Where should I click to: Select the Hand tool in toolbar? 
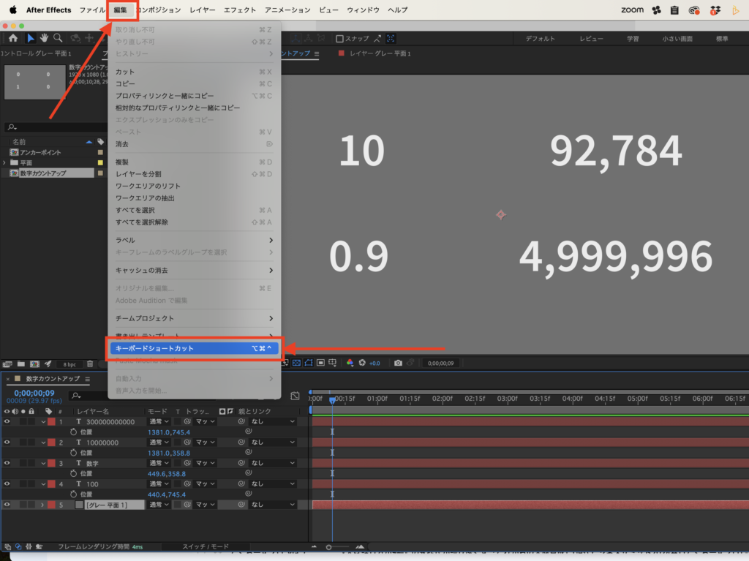pyautogui.click(x=44, y=38)
